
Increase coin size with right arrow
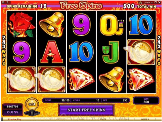pyautogui.click(x=36, y=113)
